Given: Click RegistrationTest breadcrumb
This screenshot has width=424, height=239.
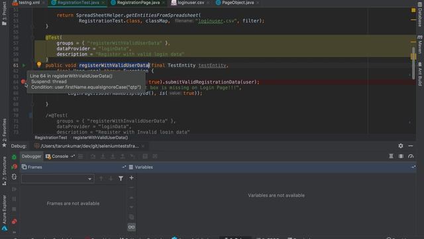Looking at the screenshot, I should point(51,137).
